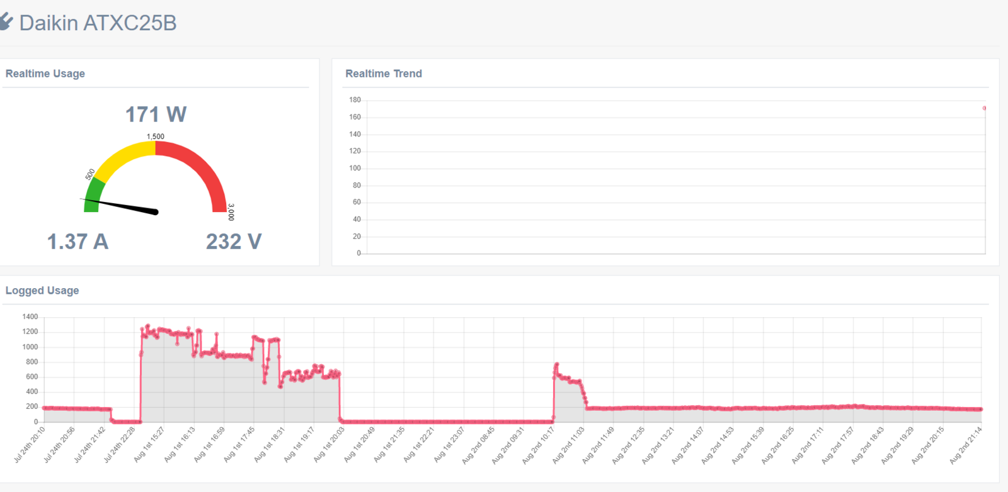Click the 1400 axis label in Logged Usage

click(30, 316)
